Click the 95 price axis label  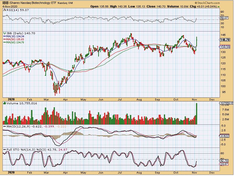point(224,92)
